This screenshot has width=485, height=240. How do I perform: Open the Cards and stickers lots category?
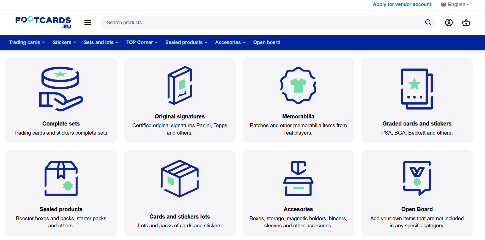click(180, 217)
